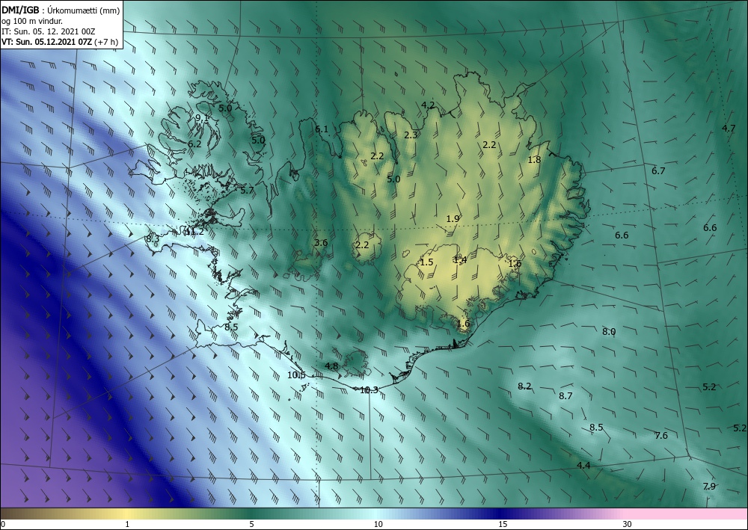Click the legend tick label 30
The height and width of the screenshot is (530, 748).
pos(628,524)
